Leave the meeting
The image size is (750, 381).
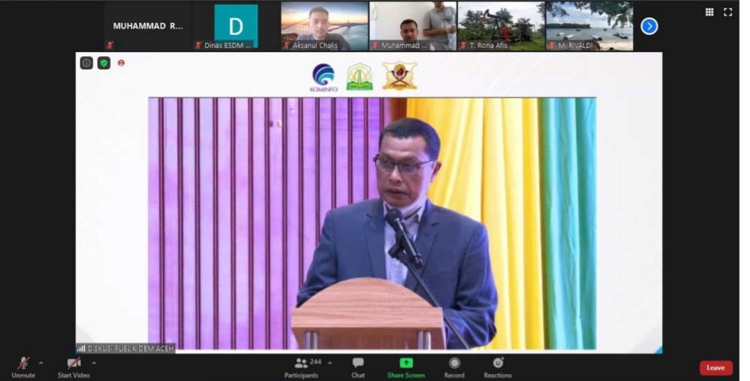click(x=715, y=368)
